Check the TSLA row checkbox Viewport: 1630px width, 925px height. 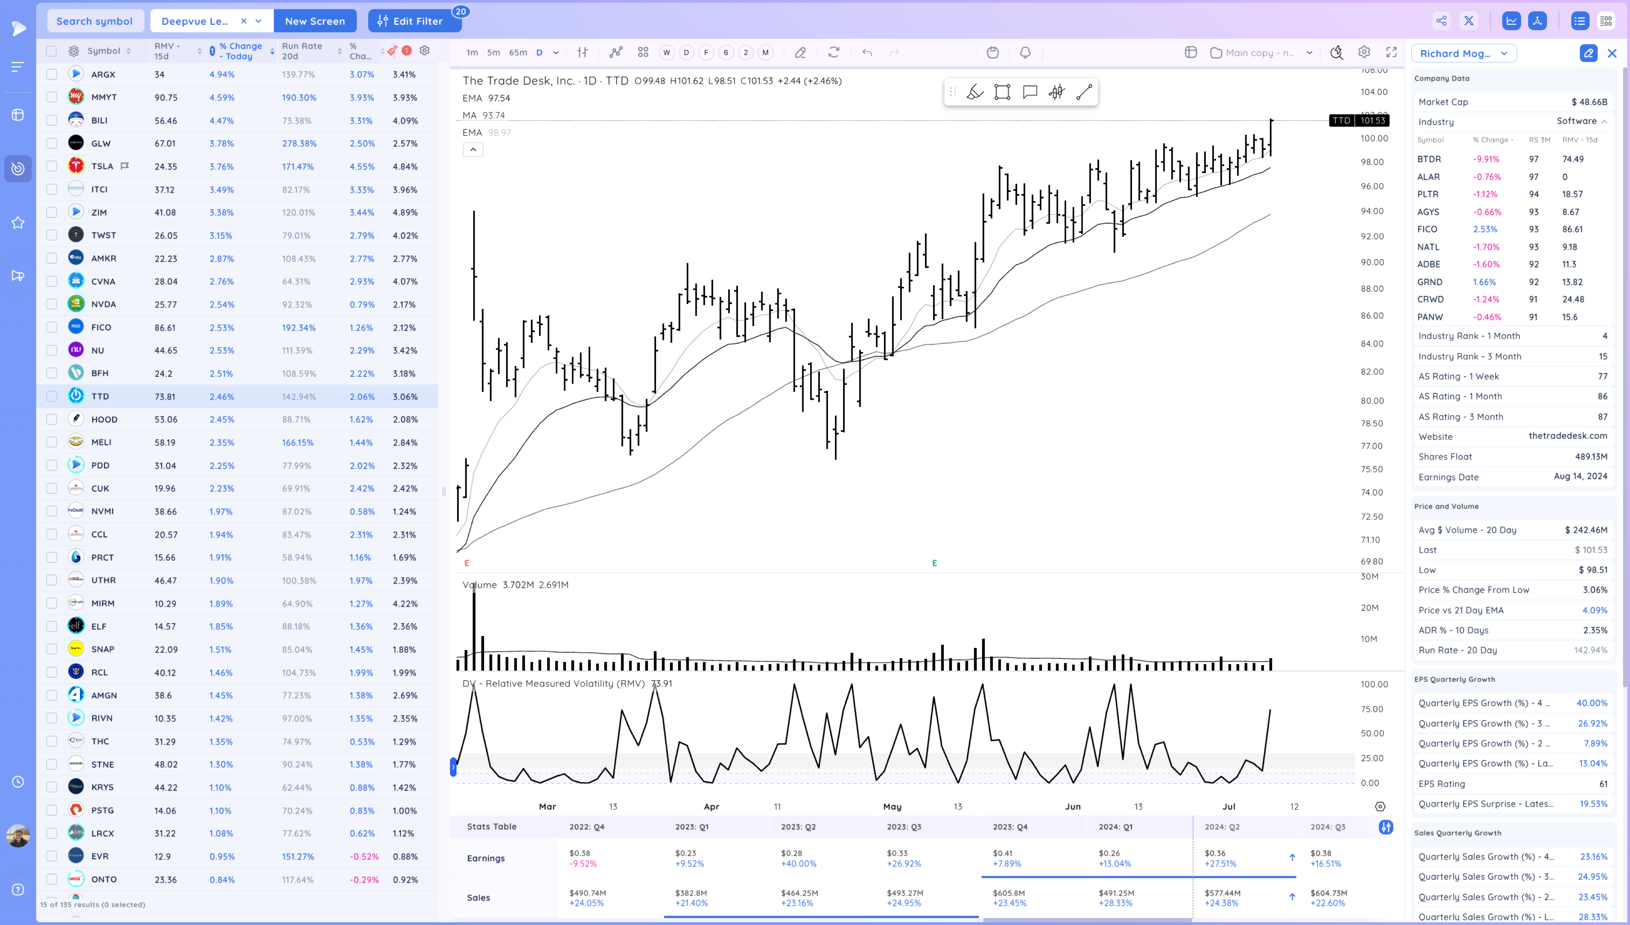(51, 166)
